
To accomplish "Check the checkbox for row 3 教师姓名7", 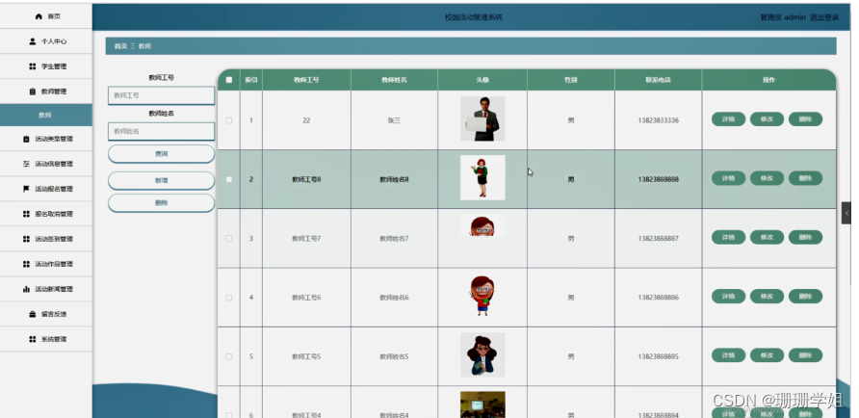I will click(229, 238).
